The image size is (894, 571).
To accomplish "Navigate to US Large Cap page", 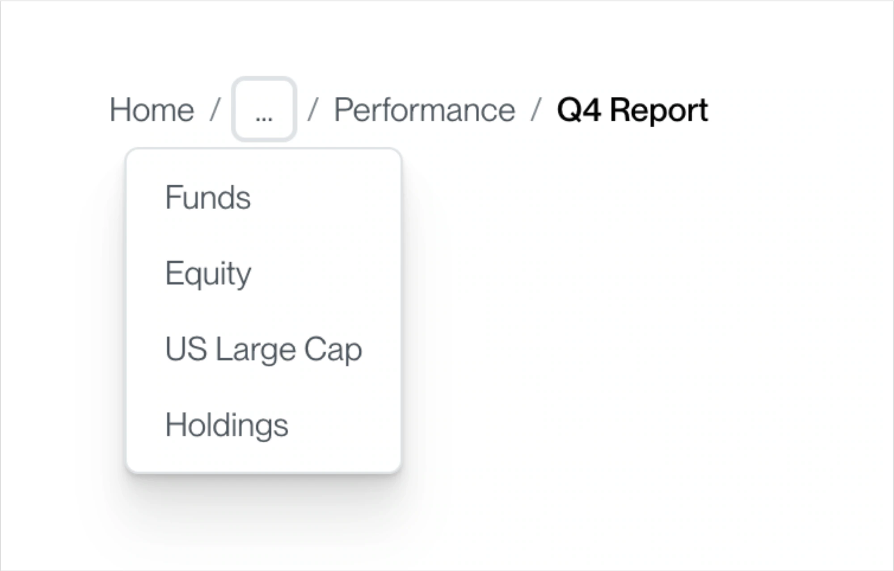I will (x=263, y=349).
